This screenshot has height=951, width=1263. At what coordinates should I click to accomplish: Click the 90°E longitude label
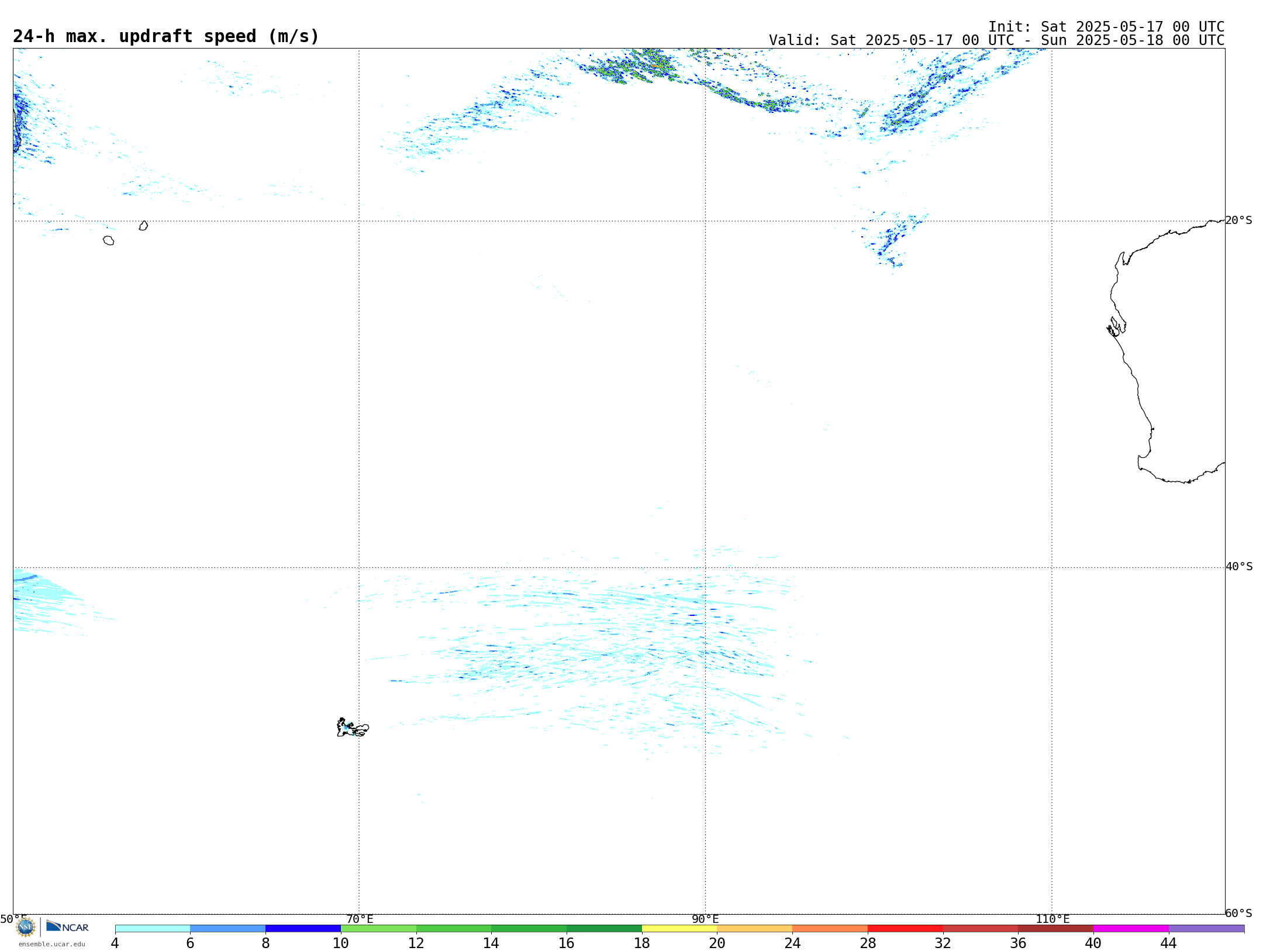point(705,919)
